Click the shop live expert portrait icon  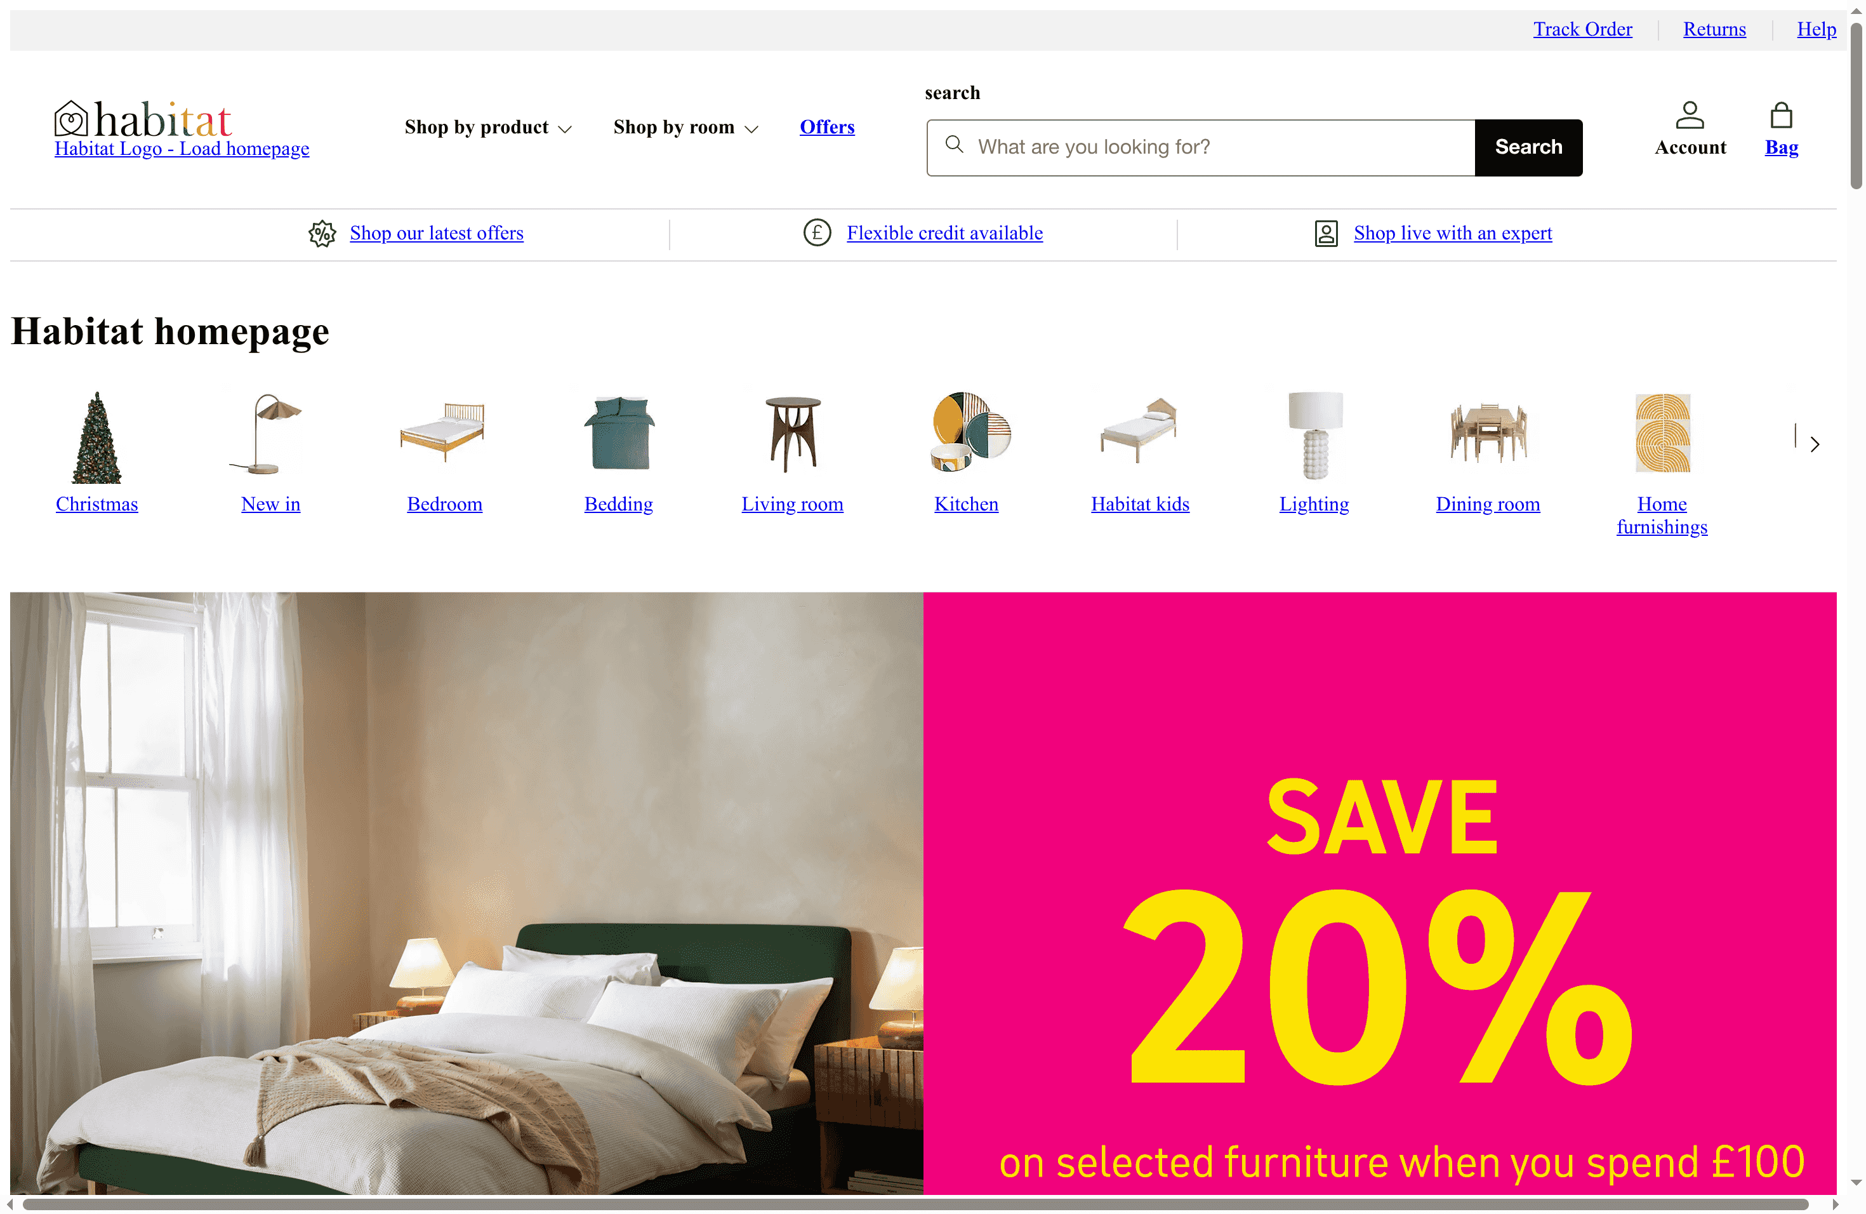coord(1326,234)
